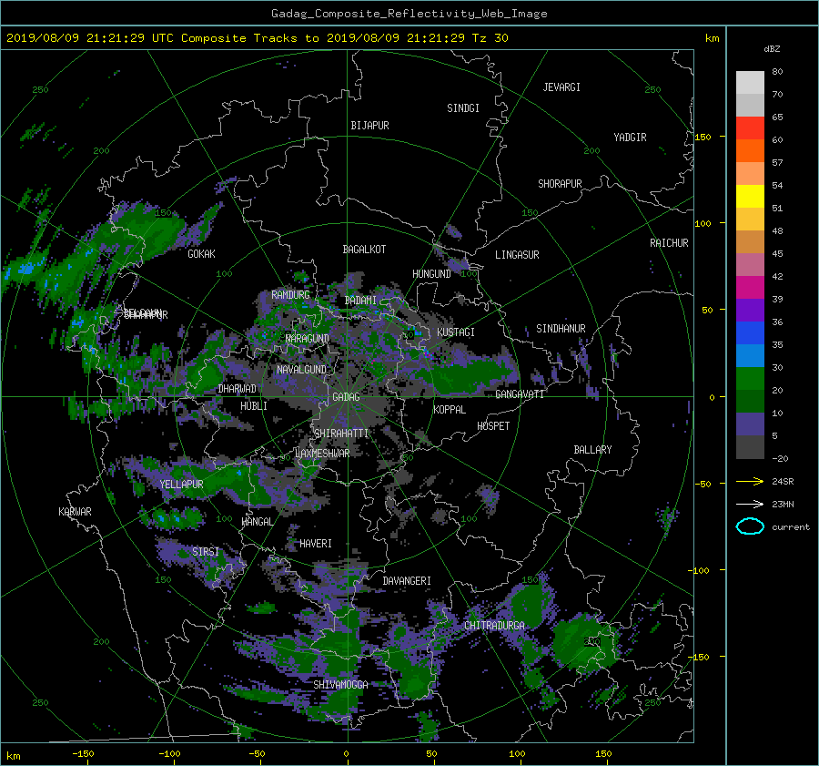The image size is (819, 766).
Task: Select the blue 35 dBZ color swatch
Action: tap(750, 333)
